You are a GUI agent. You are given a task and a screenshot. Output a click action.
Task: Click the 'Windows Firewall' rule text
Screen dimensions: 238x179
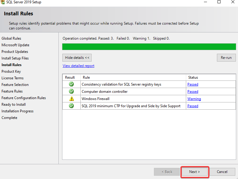[96, 99]
